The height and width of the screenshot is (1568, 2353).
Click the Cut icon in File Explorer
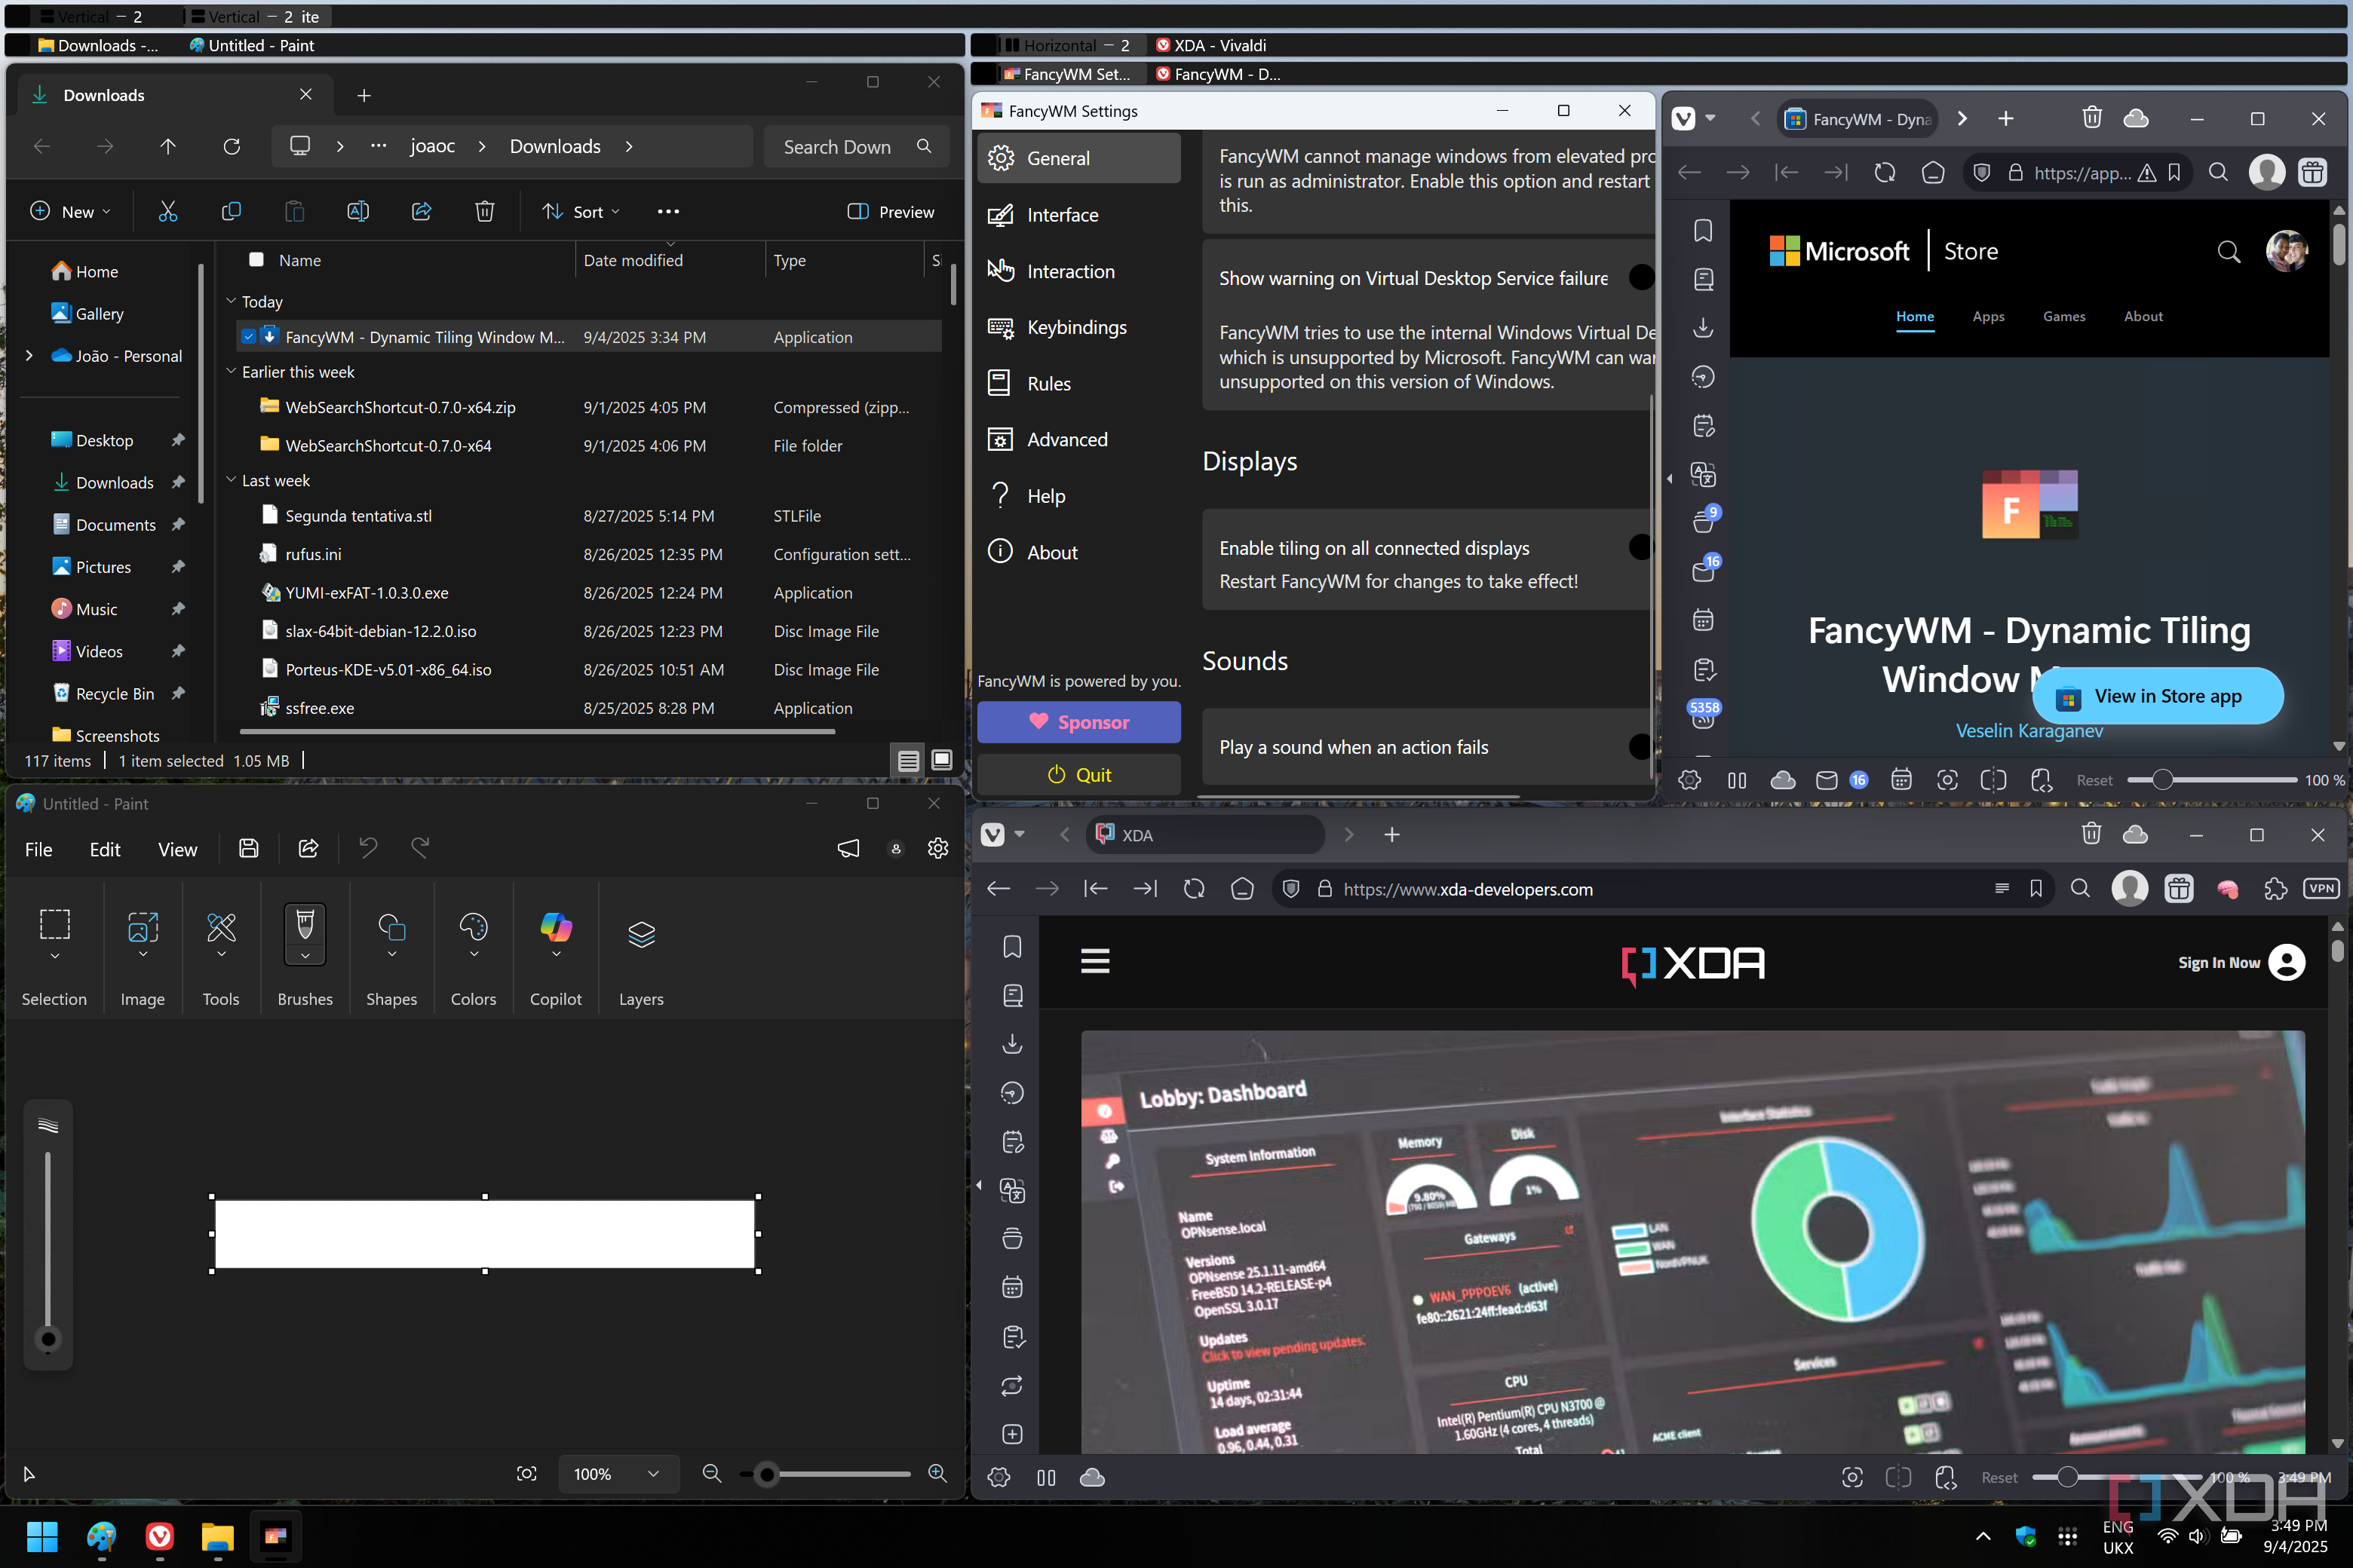pos(168,211)
